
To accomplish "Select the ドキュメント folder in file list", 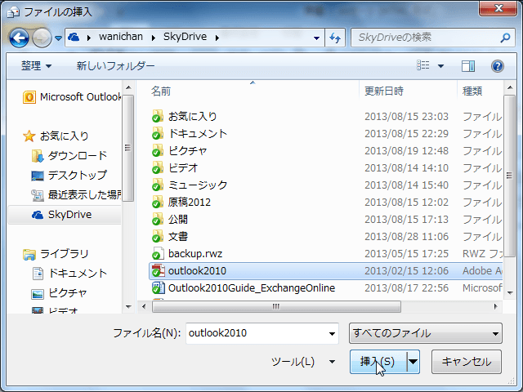I will tap(189, 134).
